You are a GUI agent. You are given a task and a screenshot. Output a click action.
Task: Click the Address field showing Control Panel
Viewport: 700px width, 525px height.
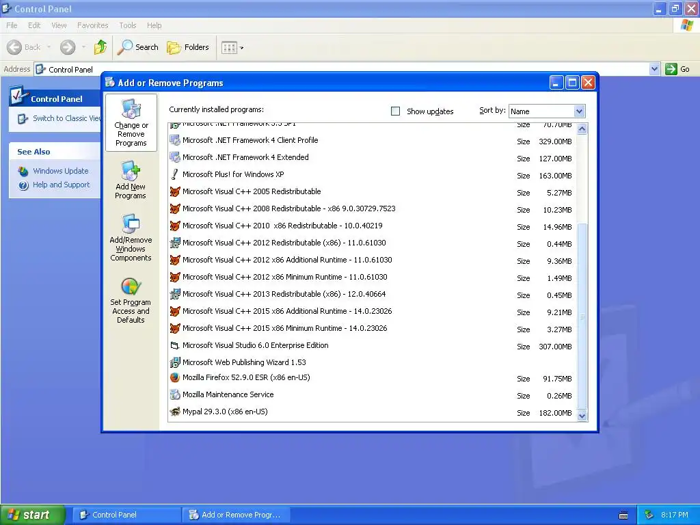(342, 69)
